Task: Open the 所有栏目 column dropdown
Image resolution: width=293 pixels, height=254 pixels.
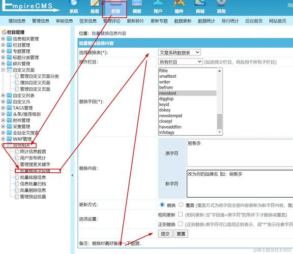Action: pos(180,62)
